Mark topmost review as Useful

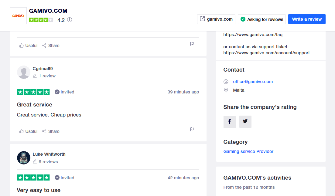tap(29, 46)
